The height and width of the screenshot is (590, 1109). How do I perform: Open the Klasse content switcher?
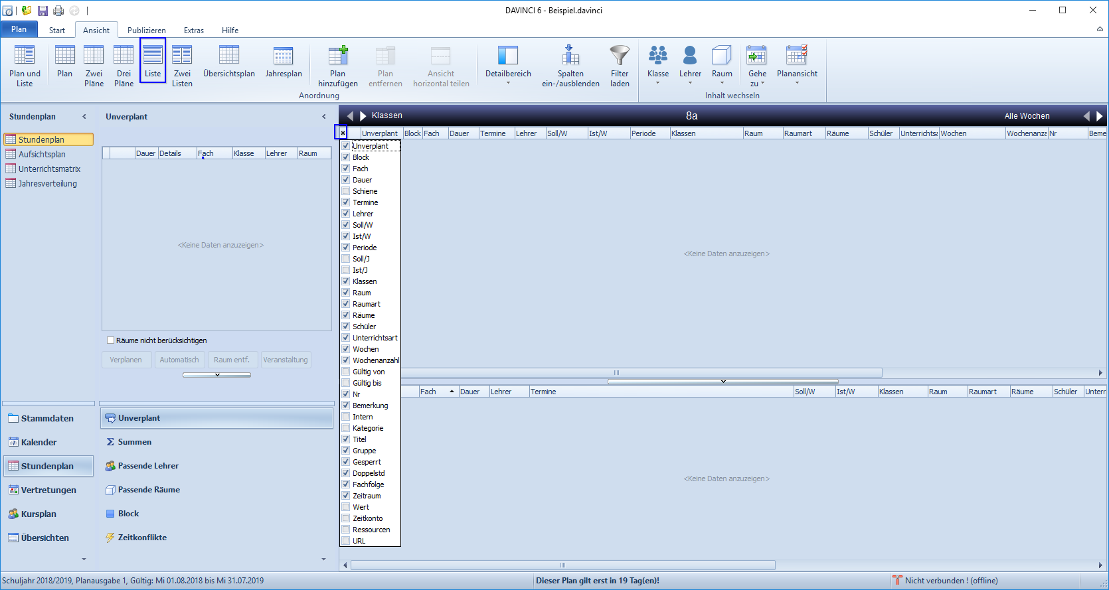coord(658,66)
